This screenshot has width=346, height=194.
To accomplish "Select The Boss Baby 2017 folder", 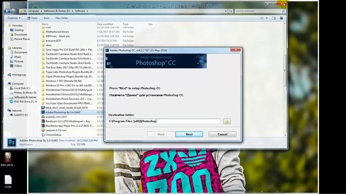I will [x=69, y=67].
